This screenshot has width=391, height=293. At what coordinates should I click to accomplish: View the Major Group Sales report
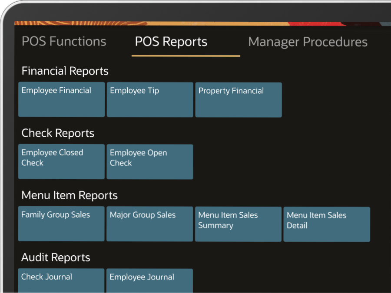[149, 224]
